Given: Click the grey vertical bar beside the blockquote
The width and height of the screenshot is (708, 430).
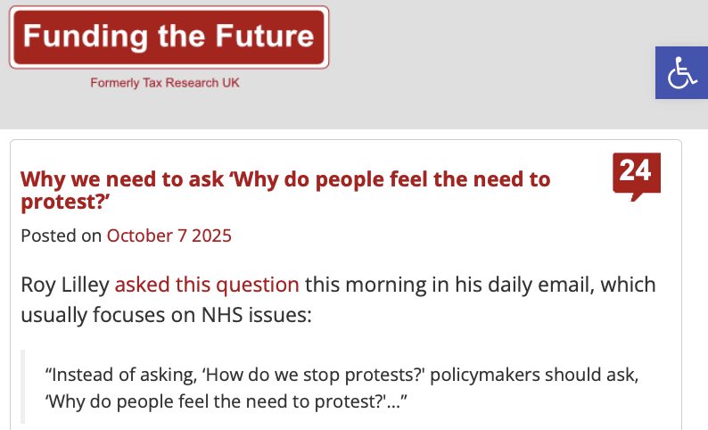Looking at the screenshot, I should [24, 385].
